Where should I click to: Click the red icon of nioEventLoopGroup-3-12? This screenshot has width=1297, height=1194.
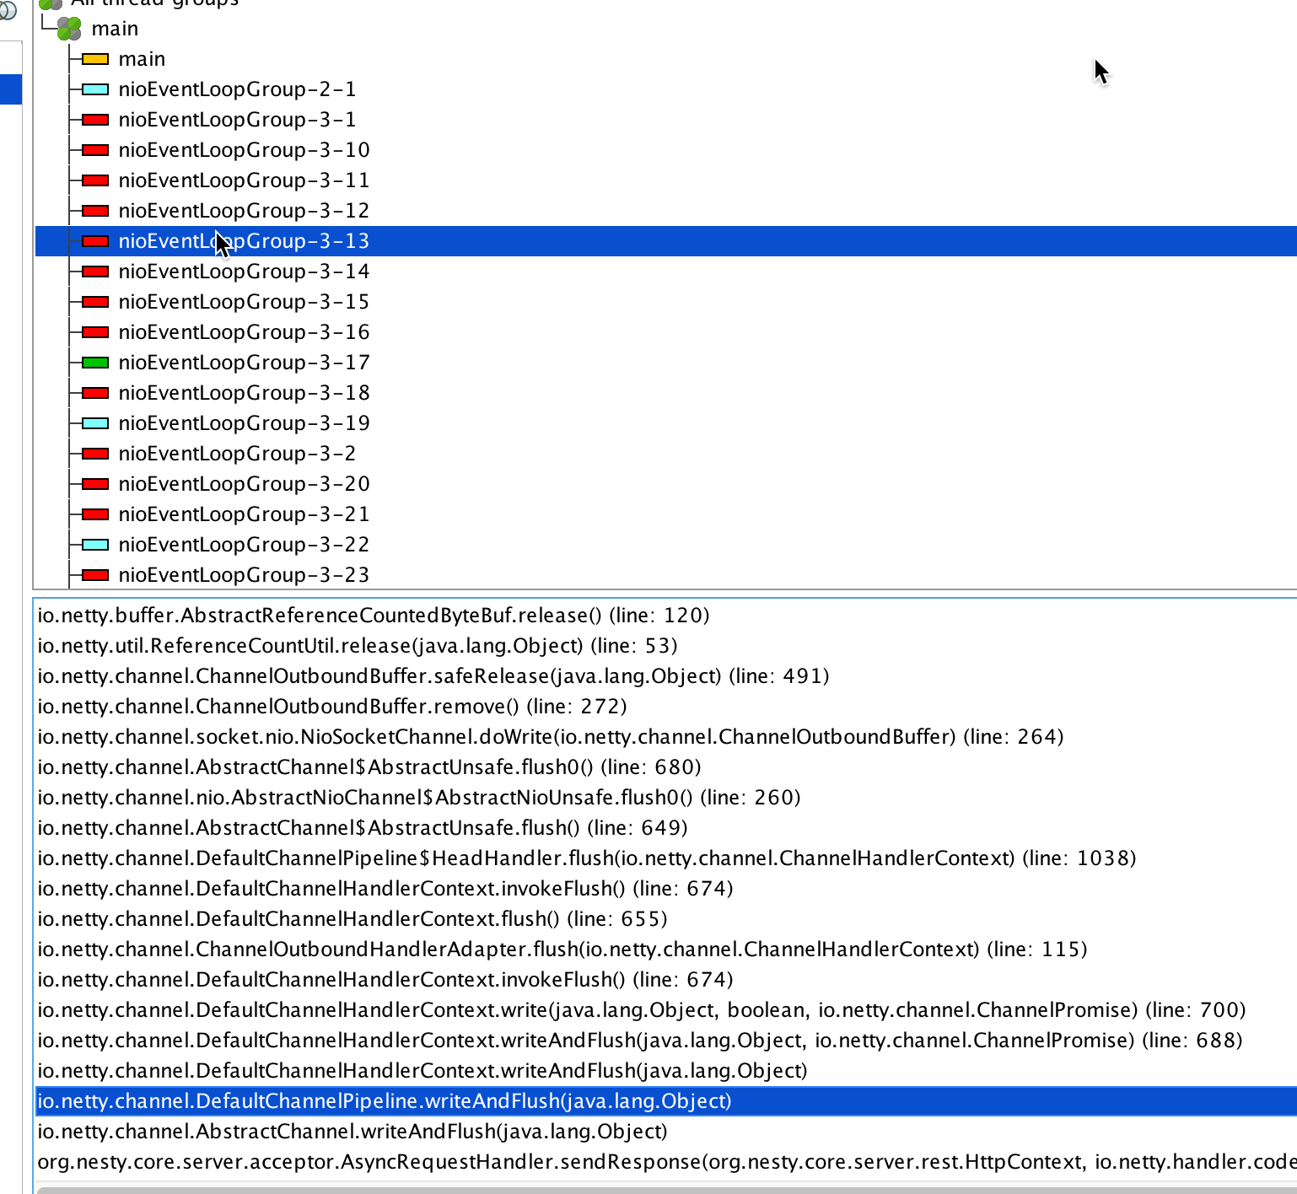coord(95,211)
